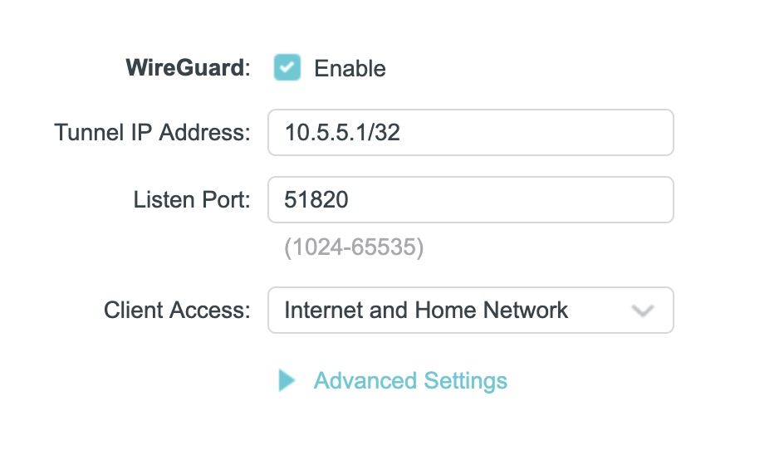Viewport: 784px width, 450px height.
Task: Click the Listen Port label
Action: coord(192,199)
